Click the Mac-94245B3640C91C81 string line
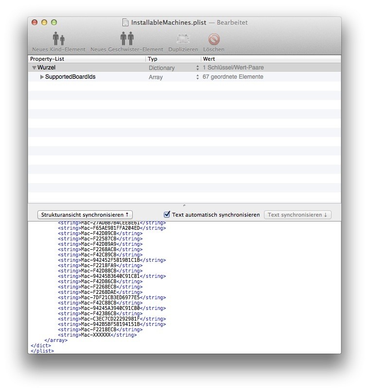Image resolution: width=369 pixels, height=392 pixels. [112, 276]
